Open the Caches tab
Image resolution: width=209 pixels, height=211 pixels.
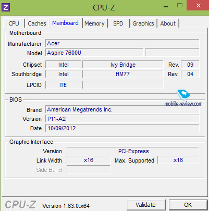[x=37, y=23]
